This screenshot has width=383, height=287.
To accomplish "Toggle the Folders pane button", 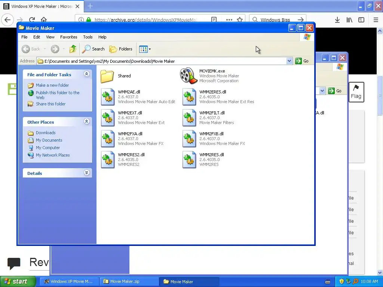I will [121, 49].
